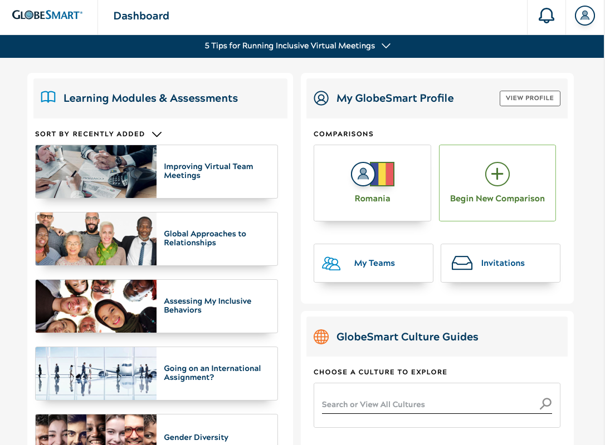This screenshot has width=605, height=445.
Task: Open the Sort By Recently Added dropdown
Action: [99, 134]
